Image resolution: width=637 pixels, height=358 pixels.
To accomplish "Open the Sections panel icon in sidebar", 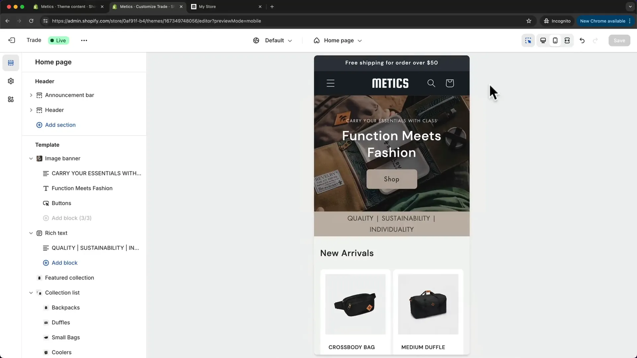I will 11,63.
